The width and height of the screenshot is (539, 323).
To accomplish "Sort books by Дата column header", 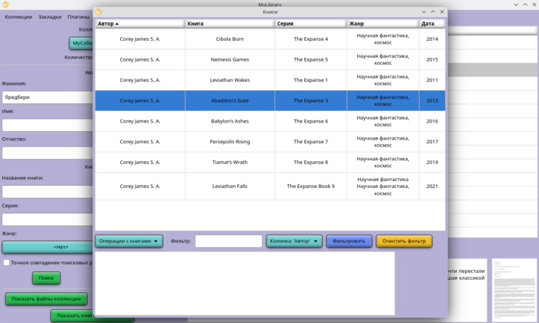I will click(431, 24).
